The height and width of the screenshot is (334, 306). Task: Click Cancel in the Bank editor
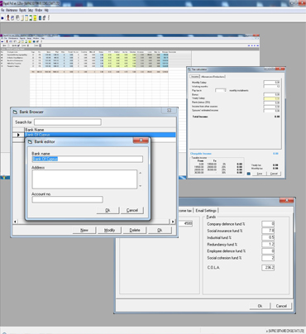132,210
